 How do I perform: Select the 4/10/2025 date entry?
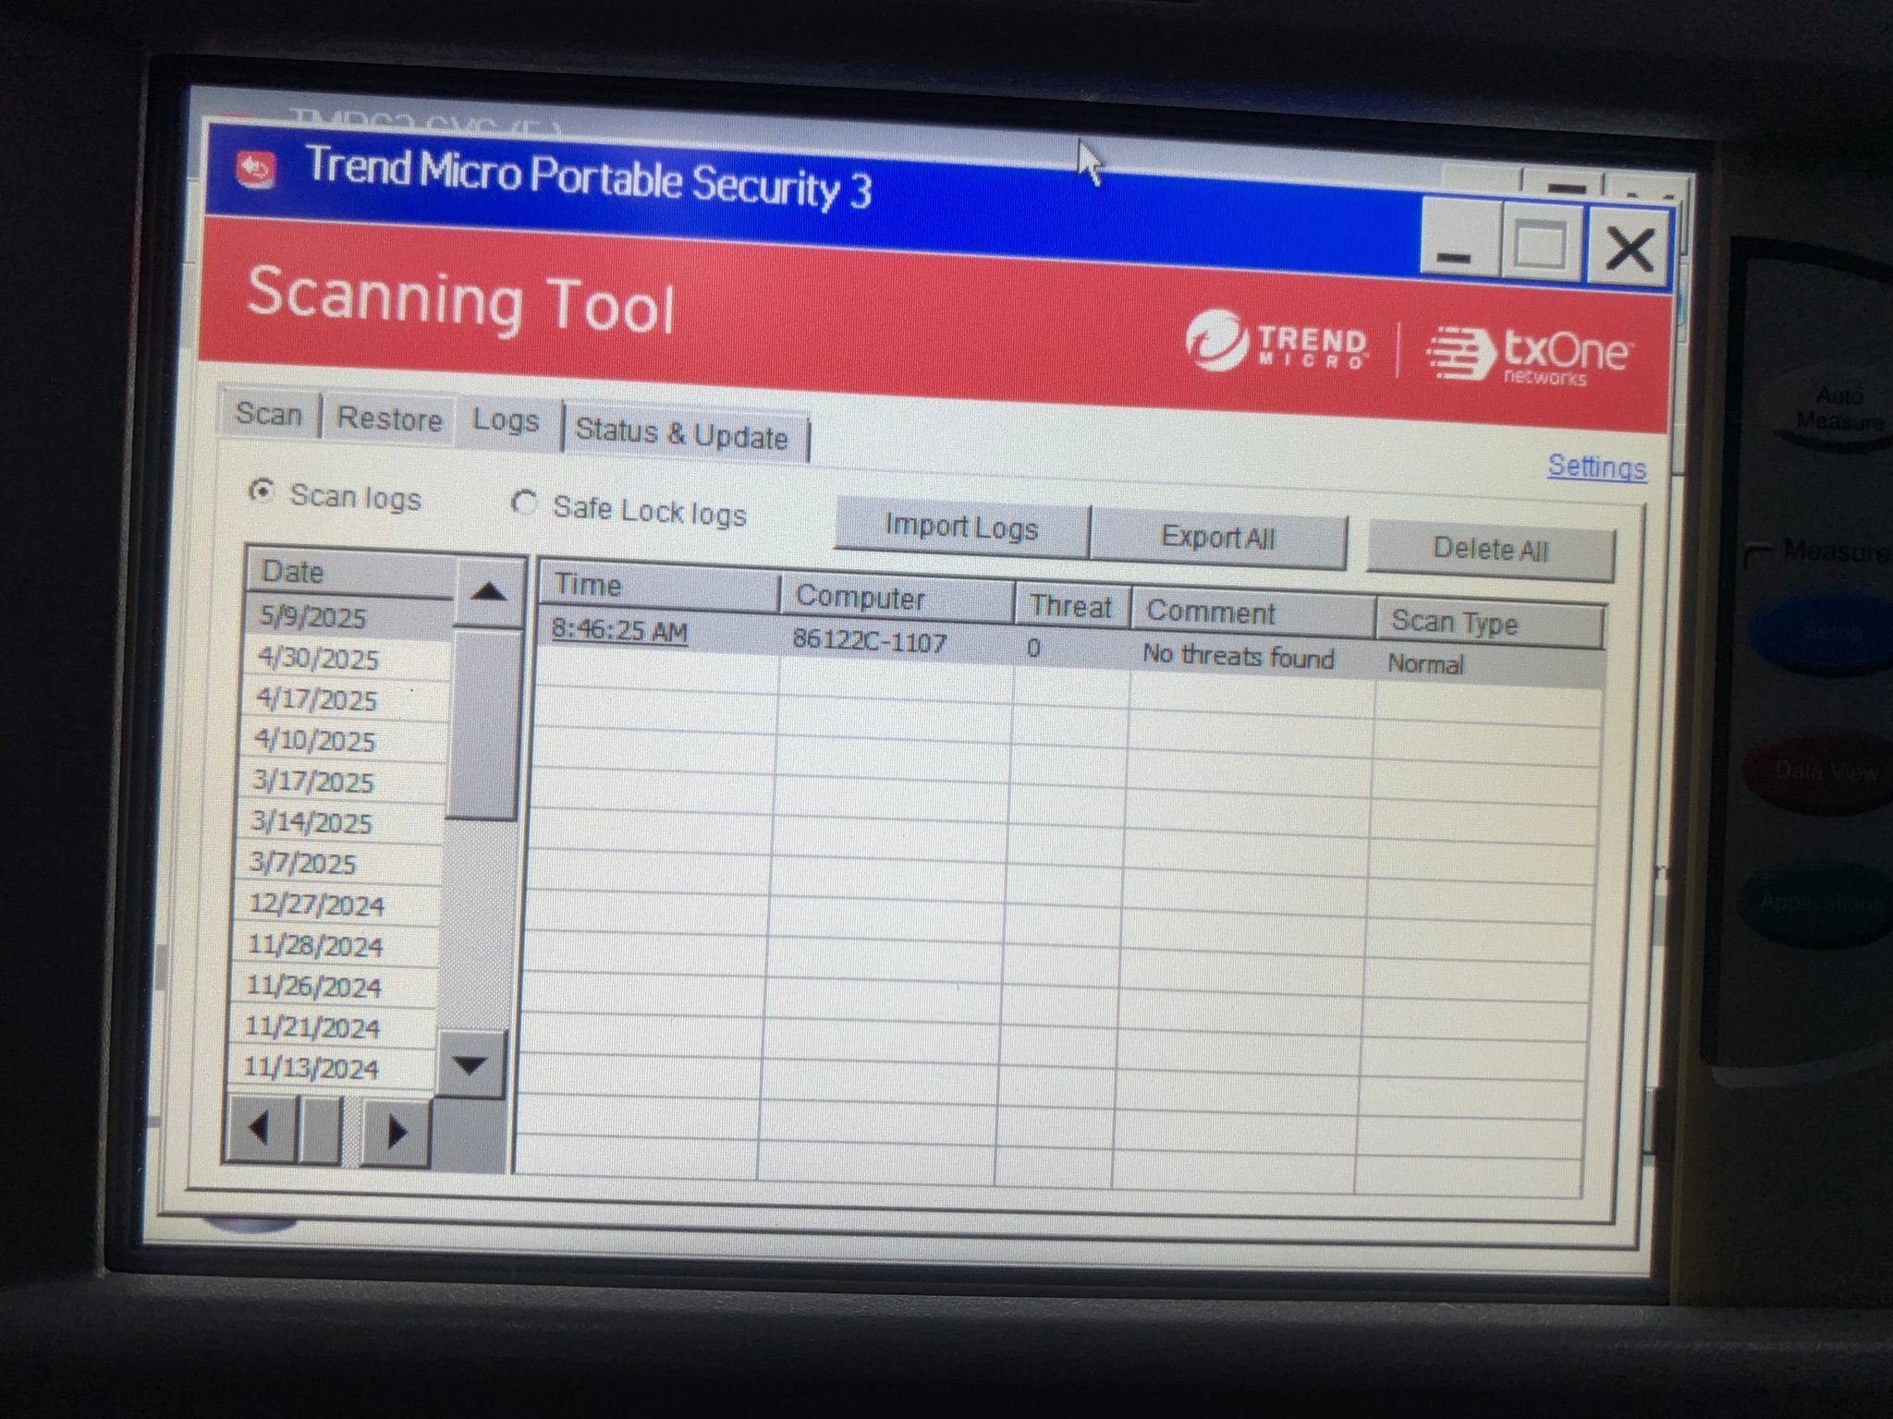coord(342,740)
